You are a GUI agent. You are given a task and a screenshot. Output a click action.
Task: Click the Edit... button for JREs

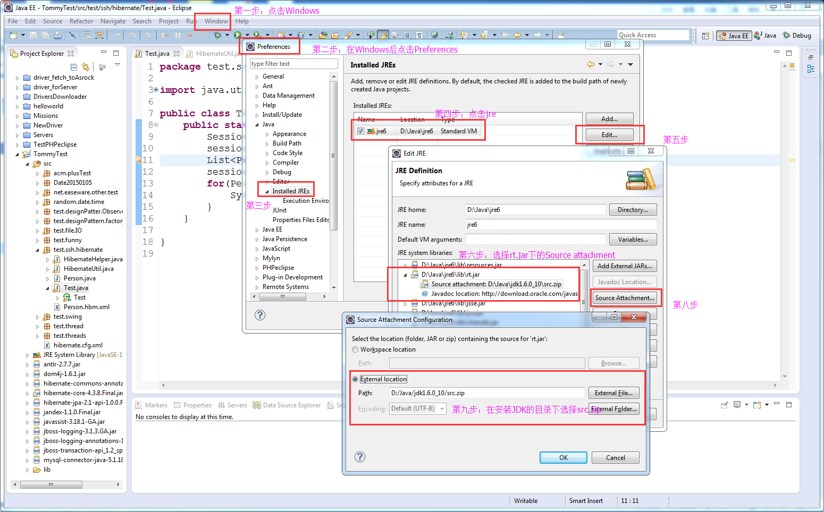(609, 135)
